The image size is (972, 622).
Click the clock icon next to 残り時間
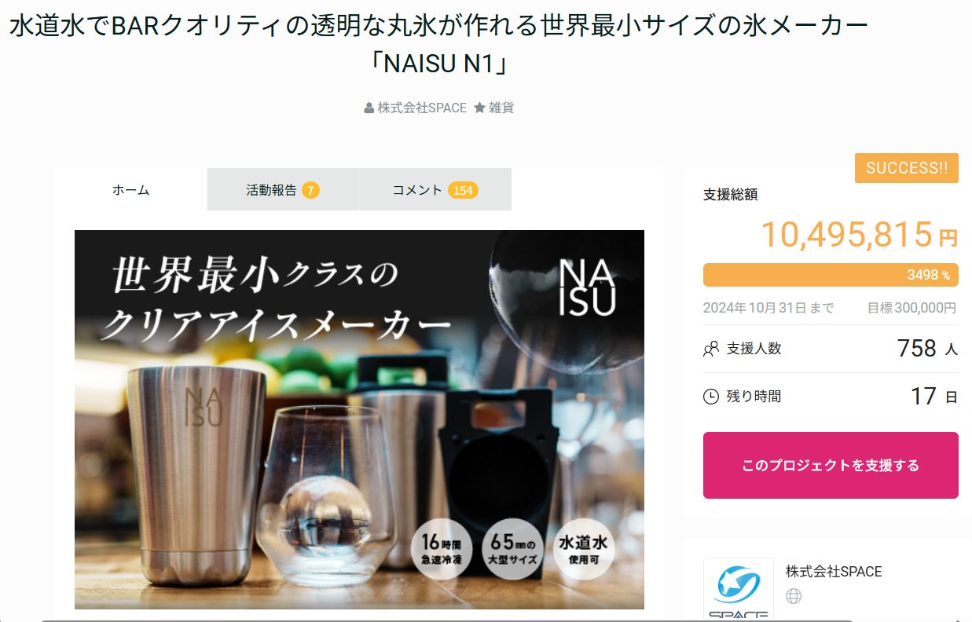coord(711,397)
